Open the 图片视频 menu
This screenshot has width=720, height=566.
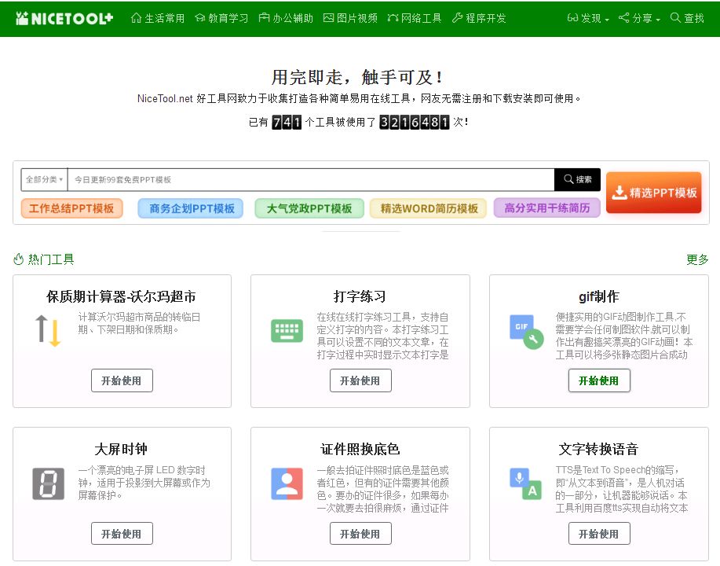coord(350,18)
